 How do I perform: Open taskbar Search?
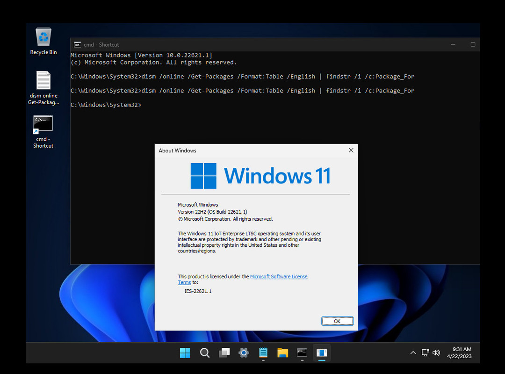click(x=204, y=353)
